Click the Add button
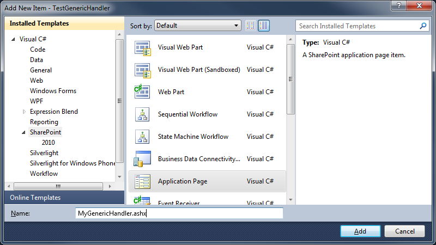436x245 pixels. pos(360,231)
